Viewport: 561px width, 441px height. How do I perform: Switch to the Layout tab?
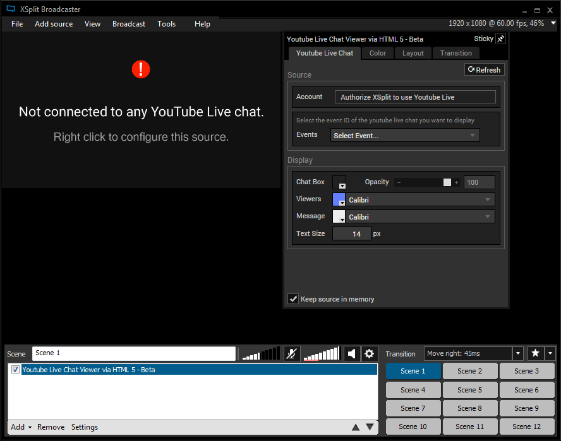(x=413, y=53)
